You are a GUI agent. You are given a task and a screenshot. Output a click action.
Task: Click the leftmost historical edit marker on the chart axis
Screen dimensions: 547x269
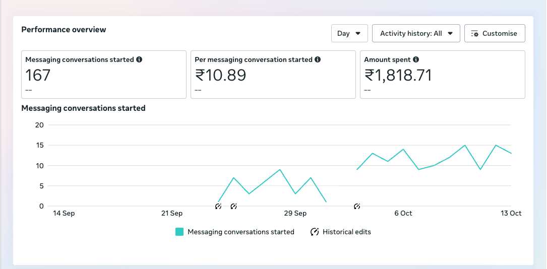tap(218, 206)
